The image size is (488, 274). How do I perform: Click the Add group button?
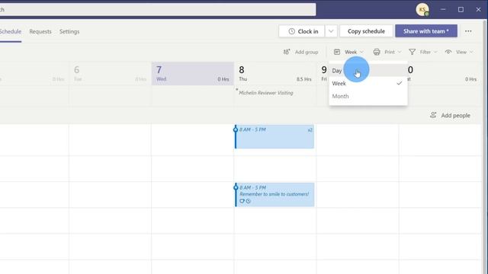(x=300, y=52)
